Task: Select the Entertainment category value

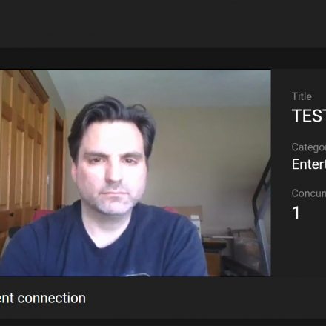Action: (x=309, y=164)
